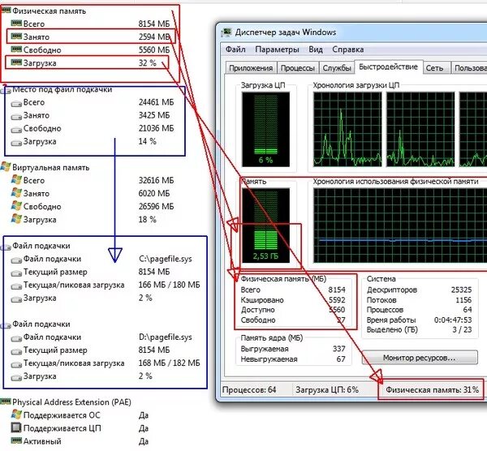The width and height of the screenshot is (487, 451).
Task: Open the Параметры menu
Action: (277, 49)
